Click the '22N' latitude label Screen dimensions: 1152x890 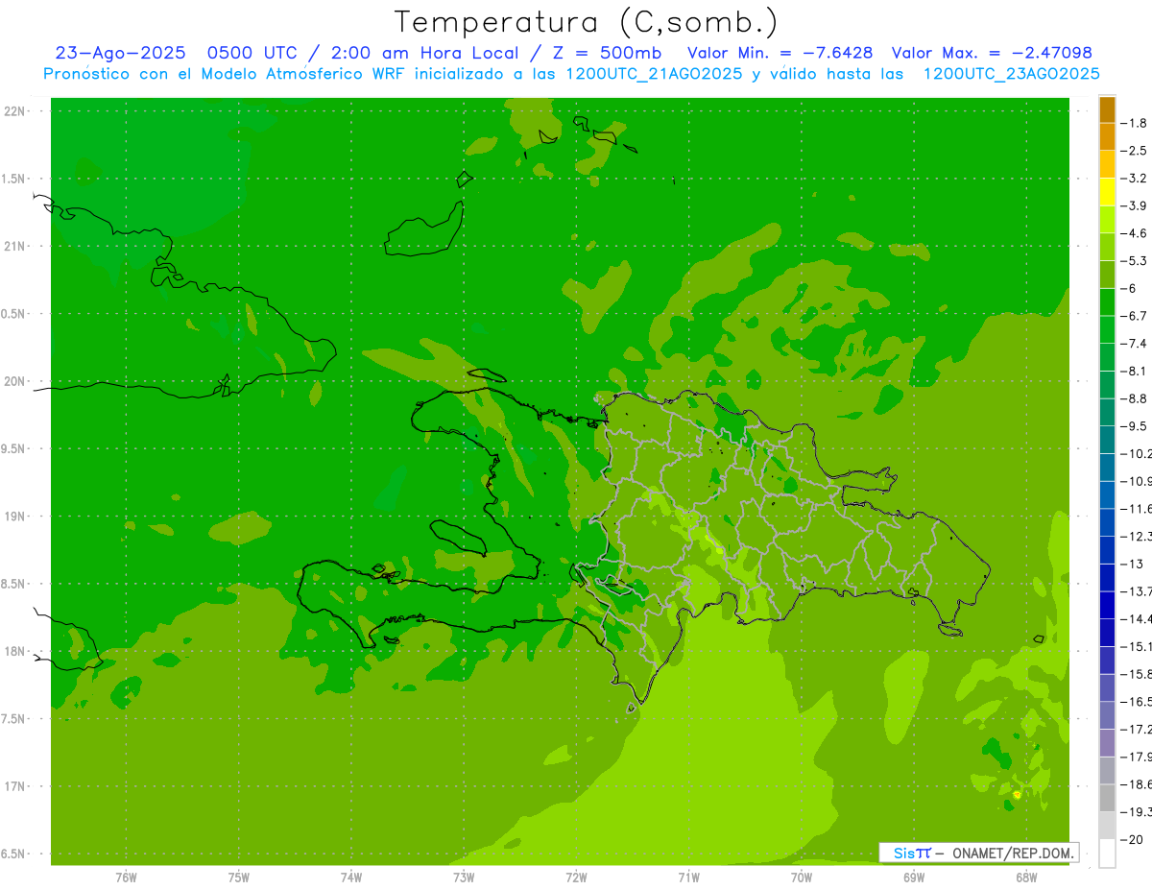coord(15,111)
